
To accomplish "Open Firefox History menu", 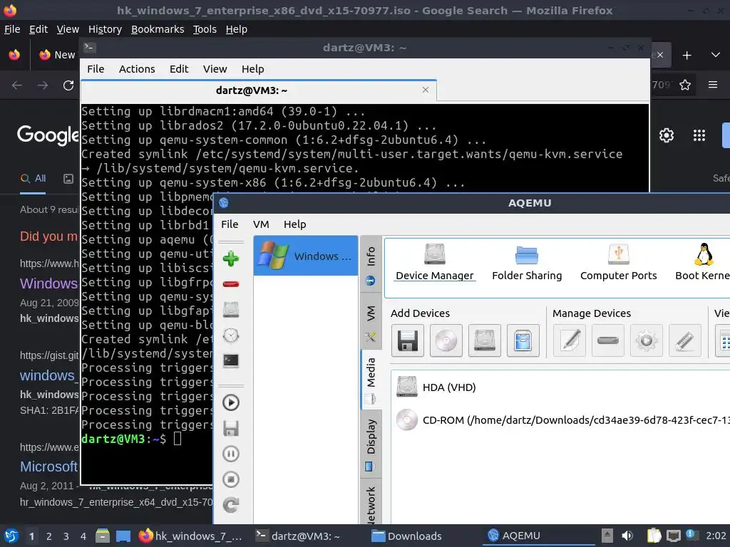I will pyautogui.click(x=105, y=29).
